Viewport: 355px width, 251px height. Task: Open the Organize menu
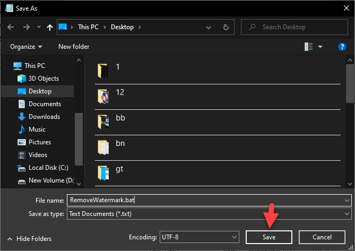coord(26,47)
